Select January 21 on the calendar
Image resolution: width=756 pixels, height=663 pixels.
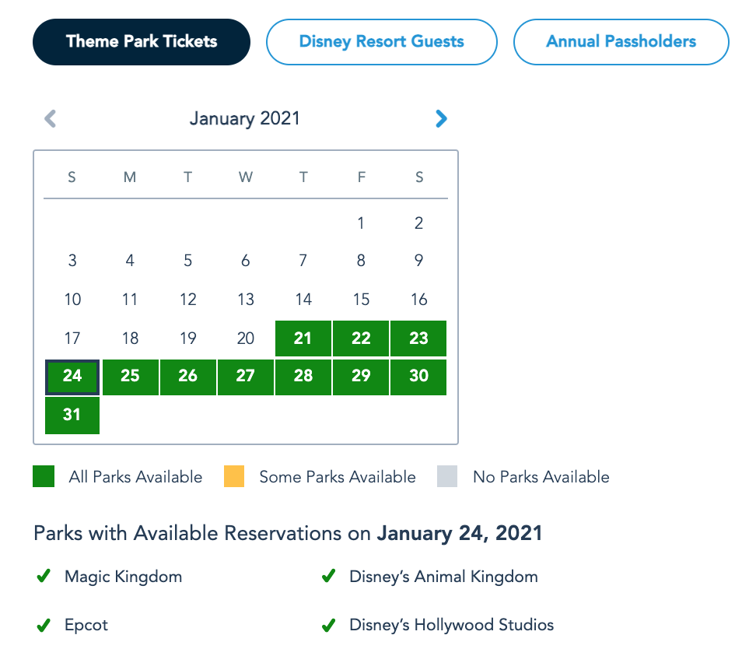tap(303, 339)
